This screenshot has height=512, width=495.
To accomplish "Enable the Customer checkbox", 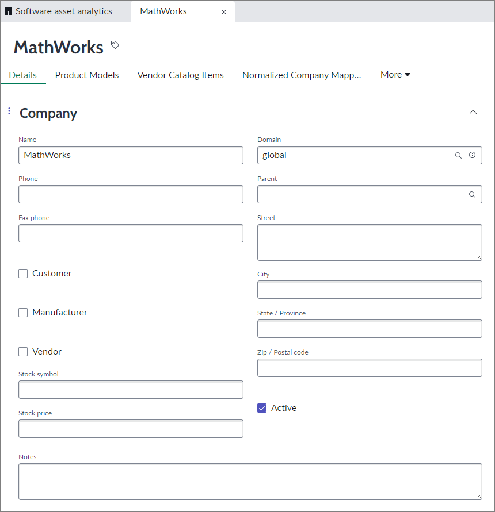I will point(23,274).
